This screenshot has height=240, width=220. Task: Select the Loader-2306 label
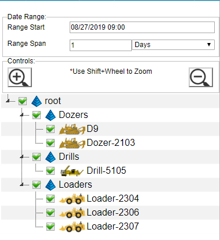coord(113,213)
